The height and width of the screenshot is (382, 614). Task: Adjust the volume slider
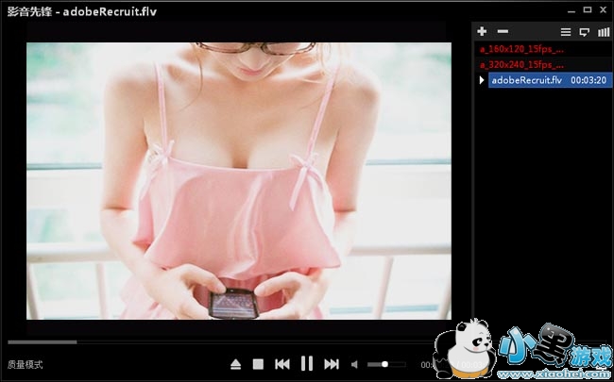point(386,364)
